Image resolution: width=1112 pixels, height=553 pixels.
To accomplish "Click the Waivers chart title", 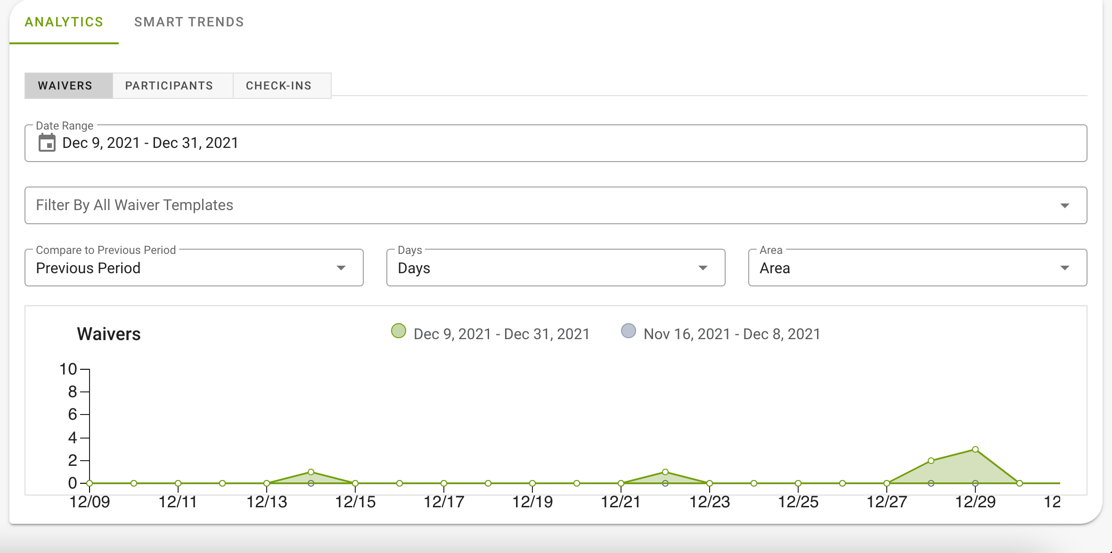I will point(109,334).
